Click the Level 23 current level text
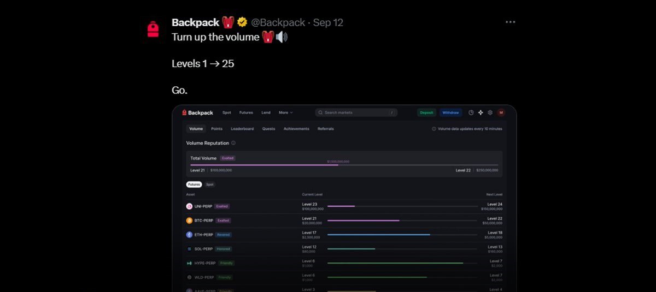The image size is (656, 292). coord(309,204)
